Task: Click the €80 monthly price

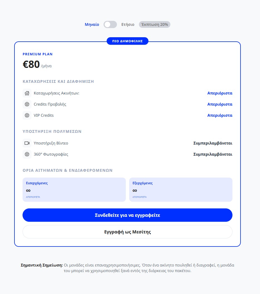Action: (31, 64)
